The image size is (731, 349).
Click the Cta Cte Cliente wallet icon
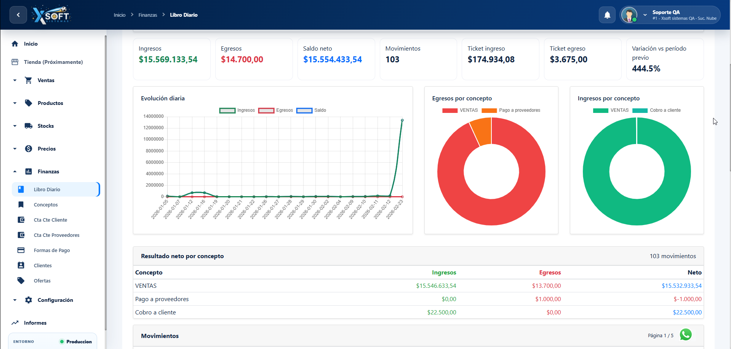tap(21, 220)
